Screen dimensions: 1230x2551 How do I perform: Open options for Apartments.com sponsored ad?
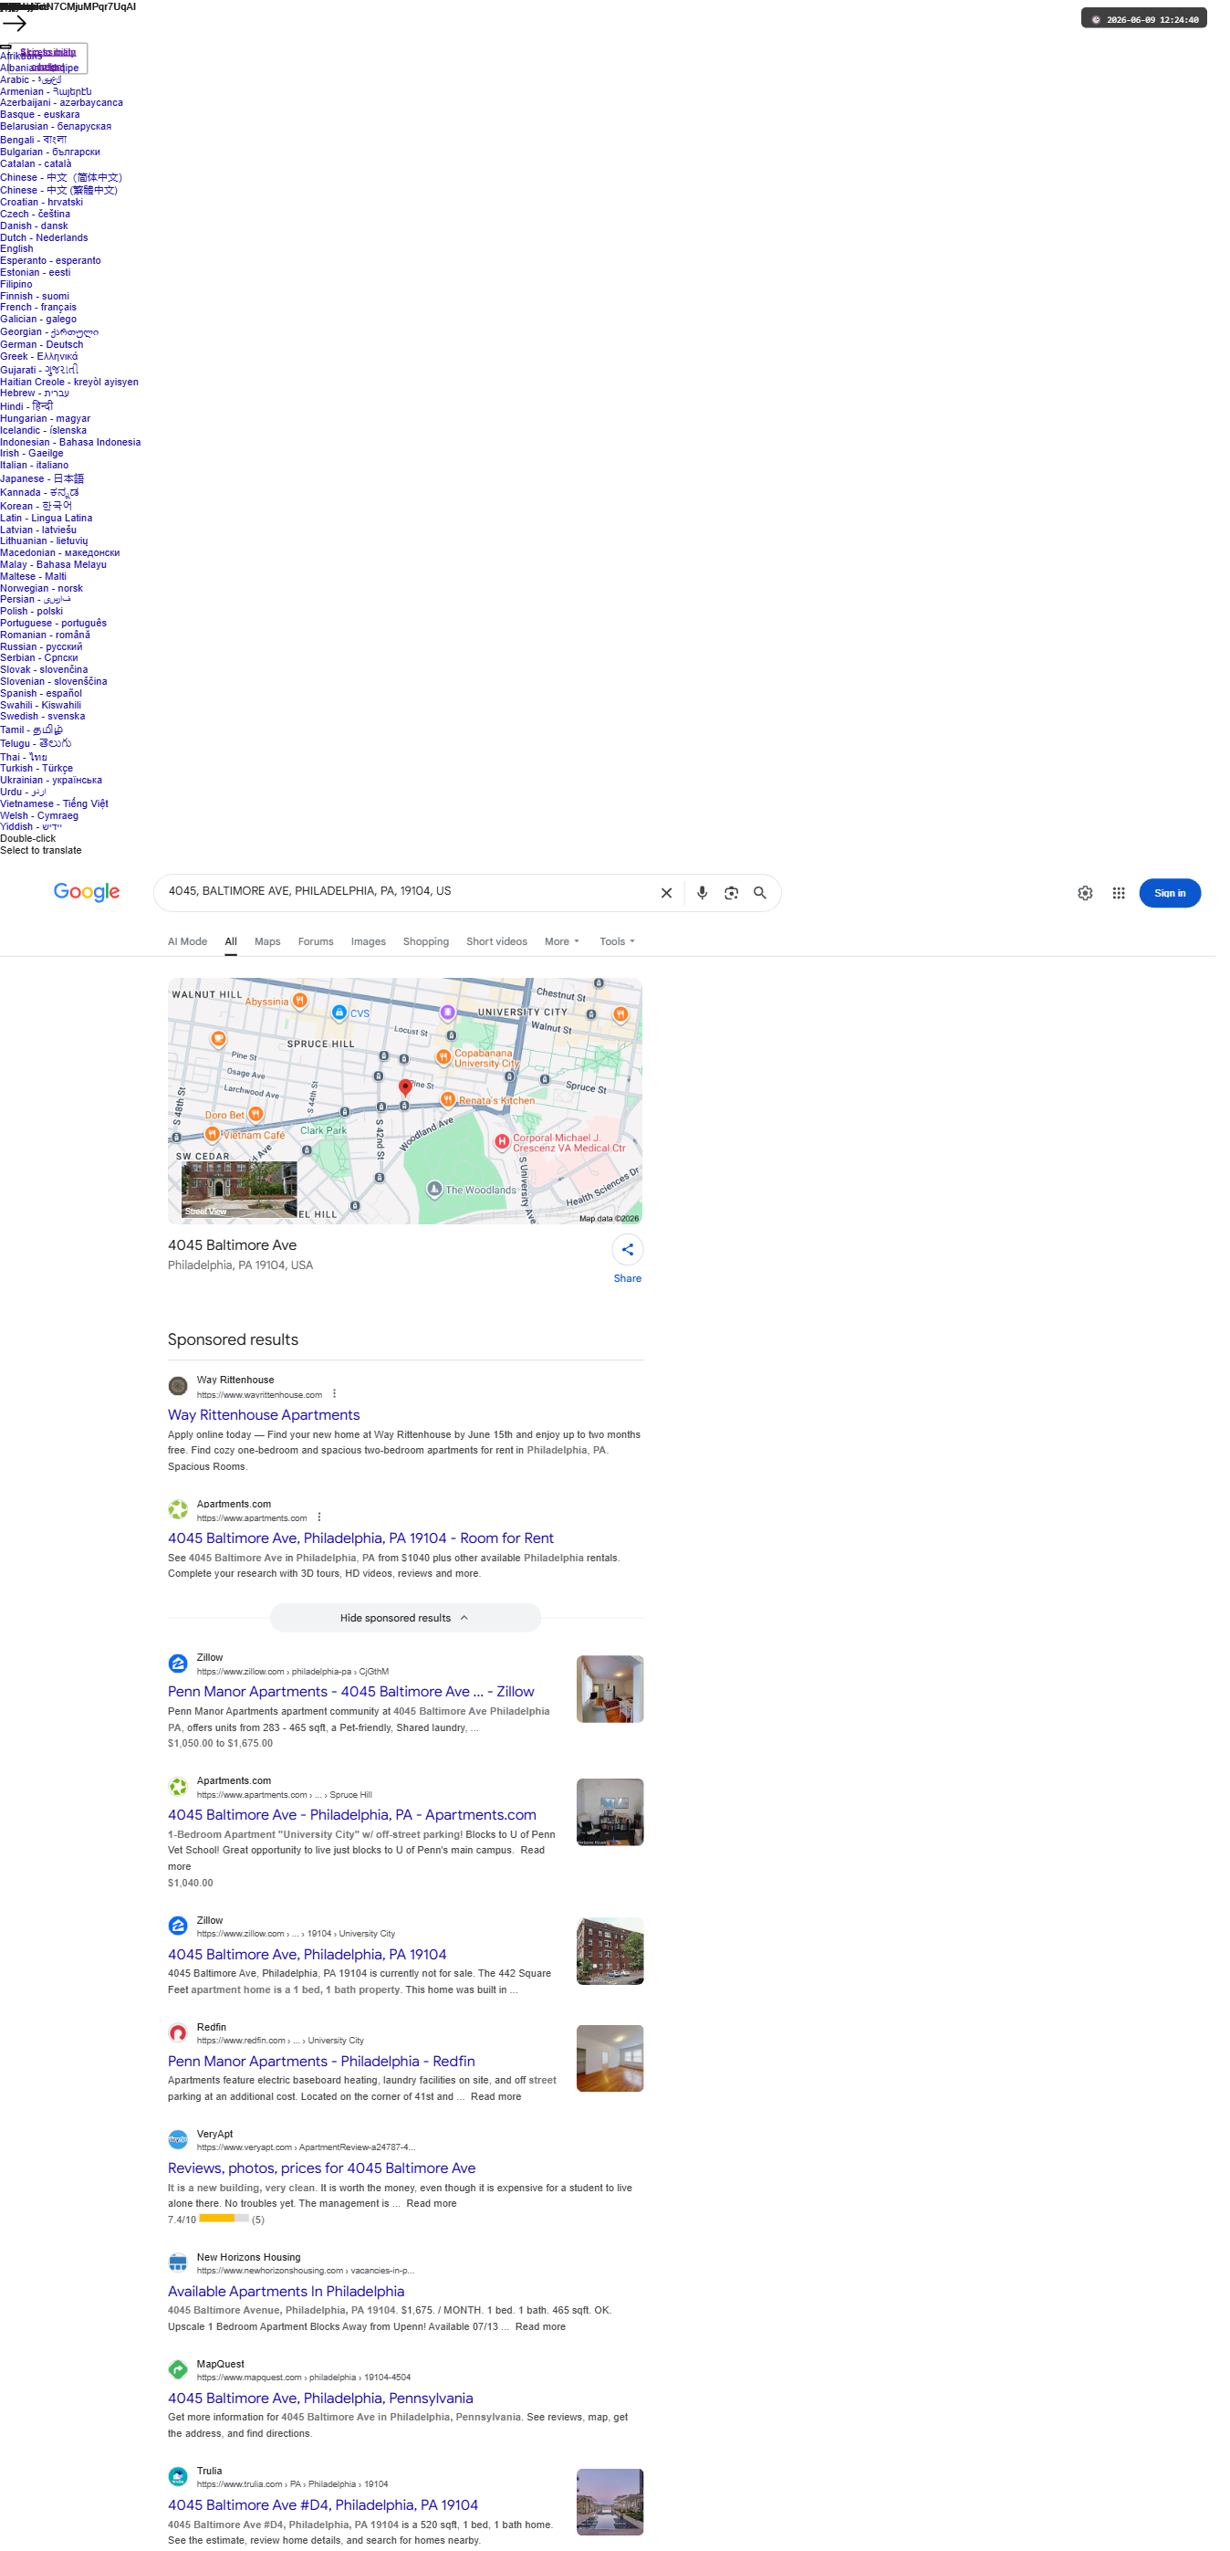pyautogui.click(x=319, y=1517)
